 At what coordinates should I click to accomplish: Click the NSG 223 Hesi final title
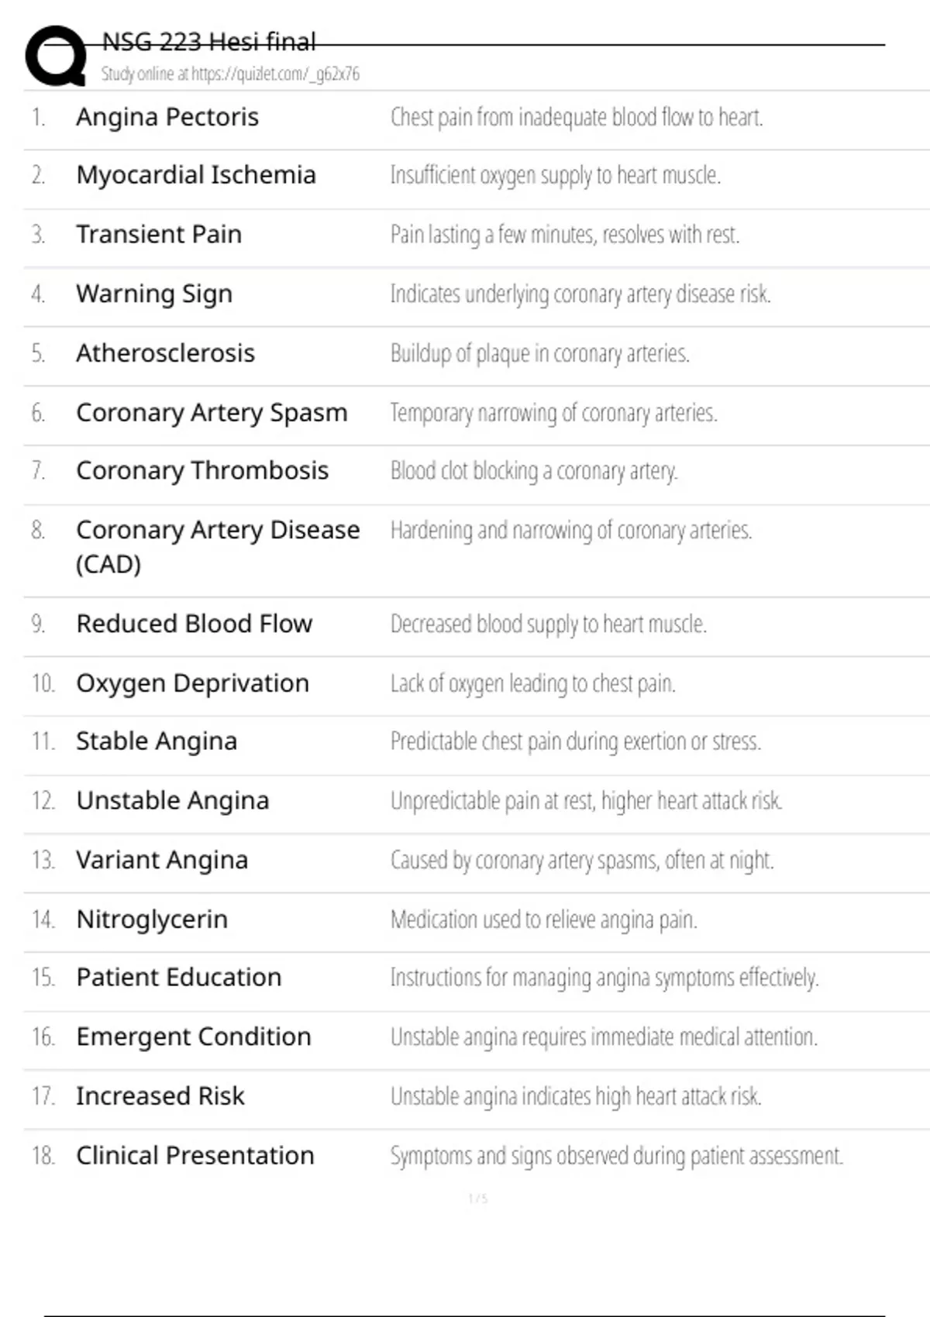click(209, 41)
